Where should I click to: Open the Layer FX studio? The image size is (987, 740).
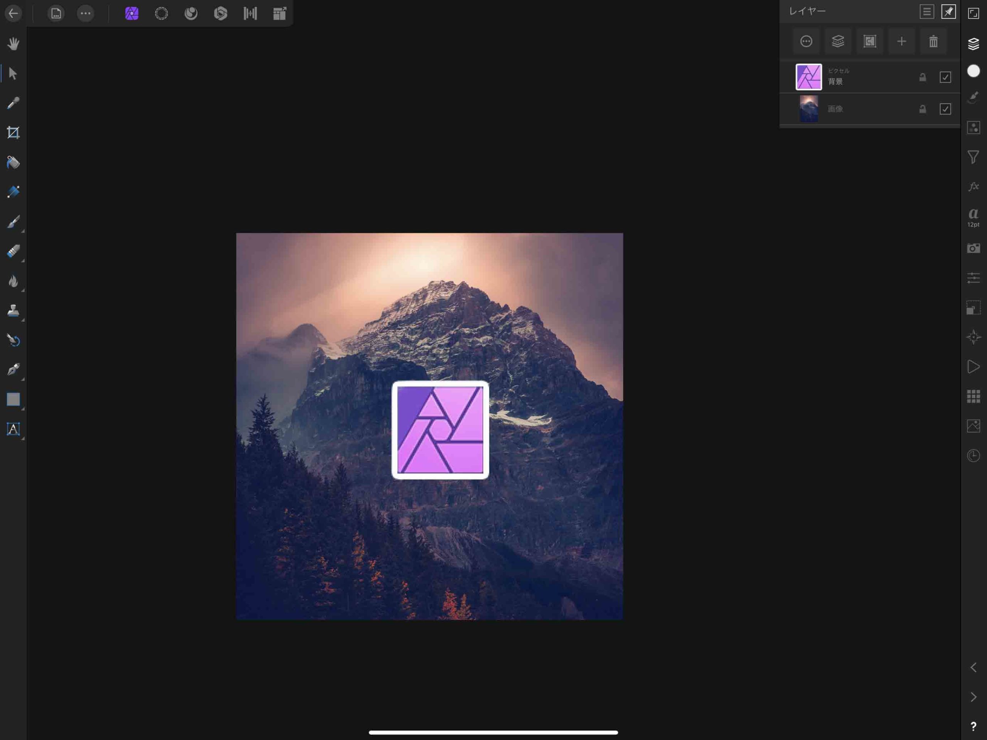coord(973,187)
